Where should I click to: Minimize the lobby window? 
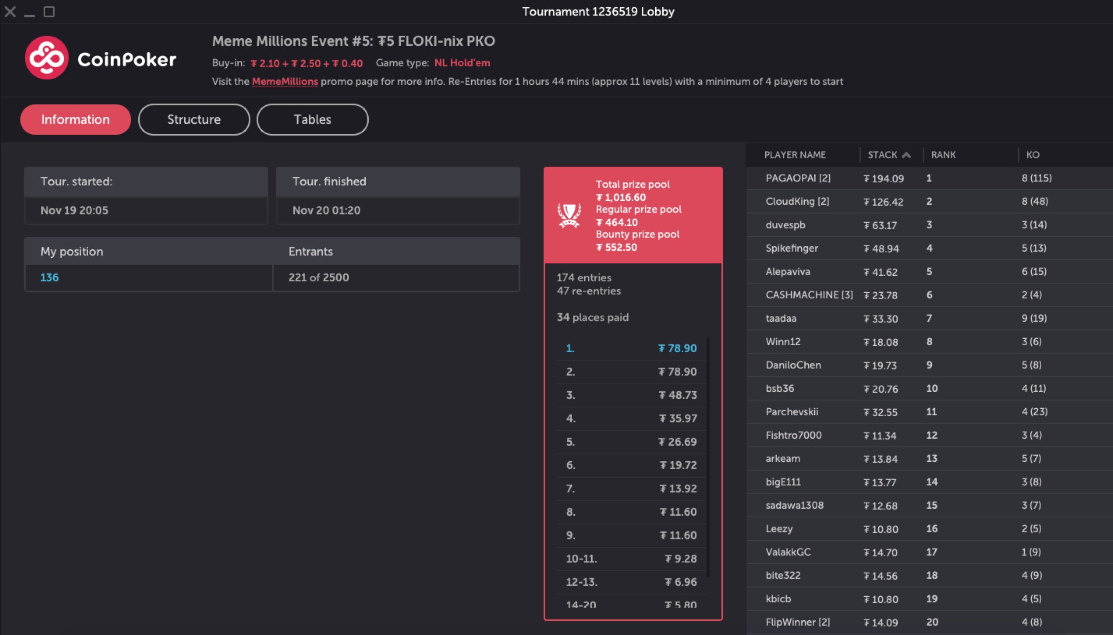29,13
